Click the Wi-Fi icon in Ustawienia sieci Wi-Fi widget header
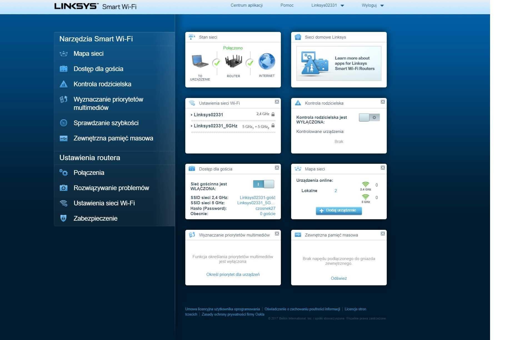507x340 pixels. click(x=192, y=103)
